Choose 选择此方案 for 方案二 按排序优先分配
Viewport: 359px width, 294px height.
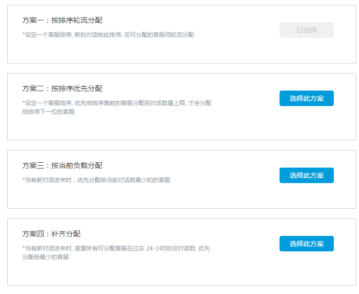pyautogui.click(x=306, y=98)
